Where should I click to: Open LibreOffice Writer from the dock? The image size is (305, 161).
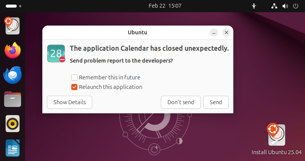pos(13,148)
